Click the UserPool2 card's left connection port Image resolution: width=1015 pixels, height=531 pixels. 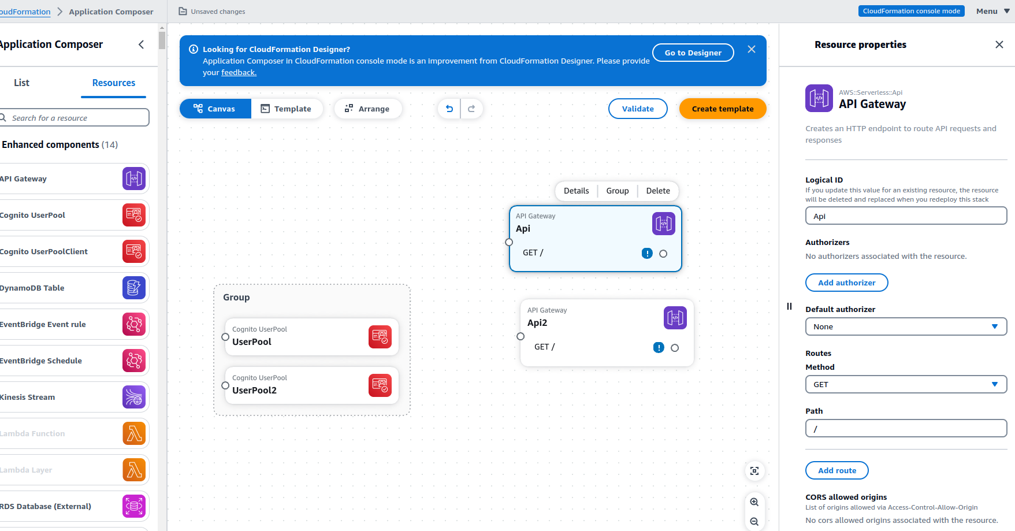click(x=225, y=385)
